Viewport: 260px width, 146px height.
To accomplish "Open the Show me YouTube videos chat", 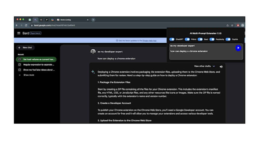I will [x=36, y=70].
